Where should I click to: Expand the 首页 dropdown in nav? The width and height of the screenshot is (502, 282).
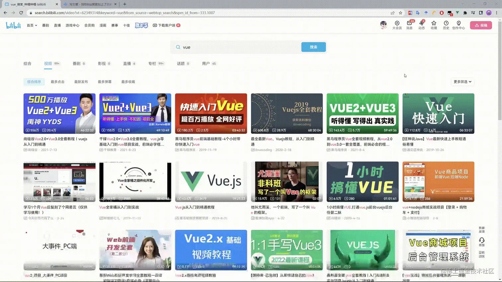pyautogui.click(x=32, y=25)
